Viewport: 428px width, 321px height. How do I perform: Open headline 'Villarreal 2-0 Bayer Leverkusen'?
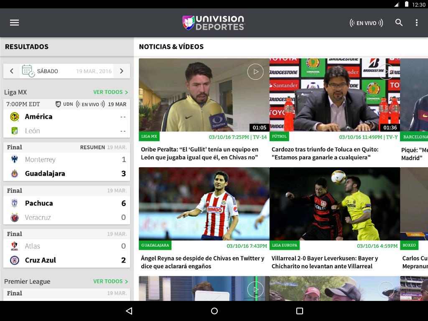point(324,262)
